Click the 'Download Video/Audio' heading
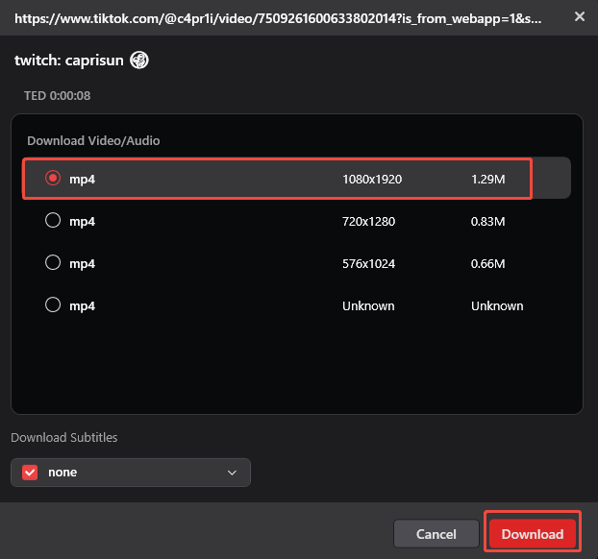 click(x=93, y=140)
